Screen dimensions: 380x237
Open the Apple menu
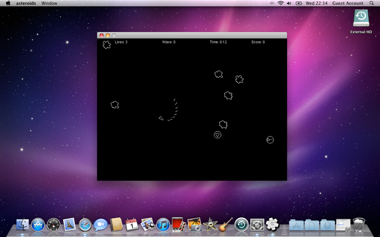pyautogui.click(x=8, y=3)
